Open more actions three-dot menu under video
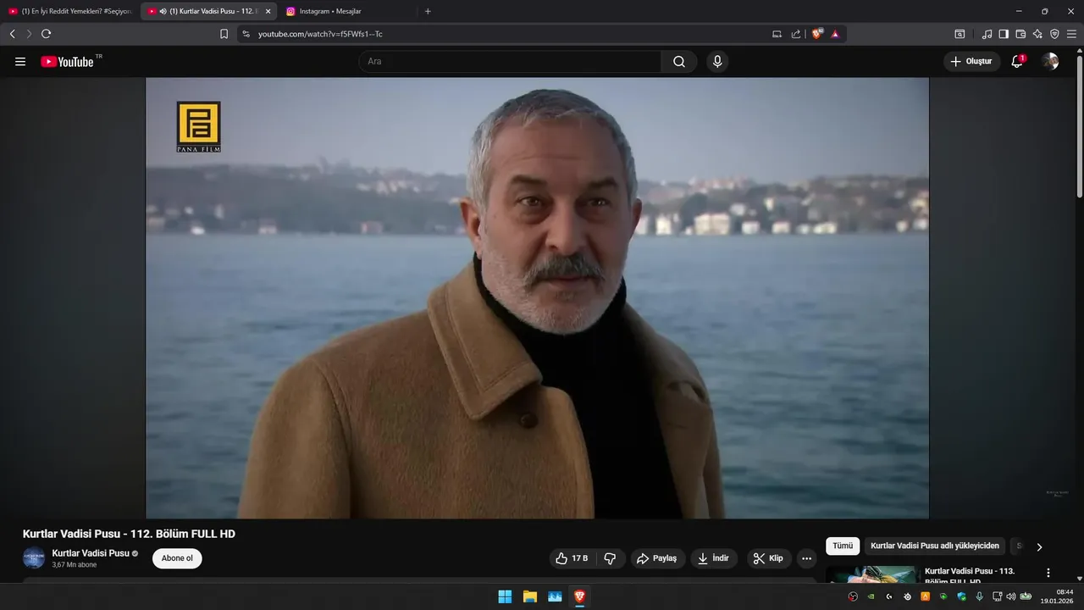Viewport: 1084px width, 610px height. tap(806, 558)
